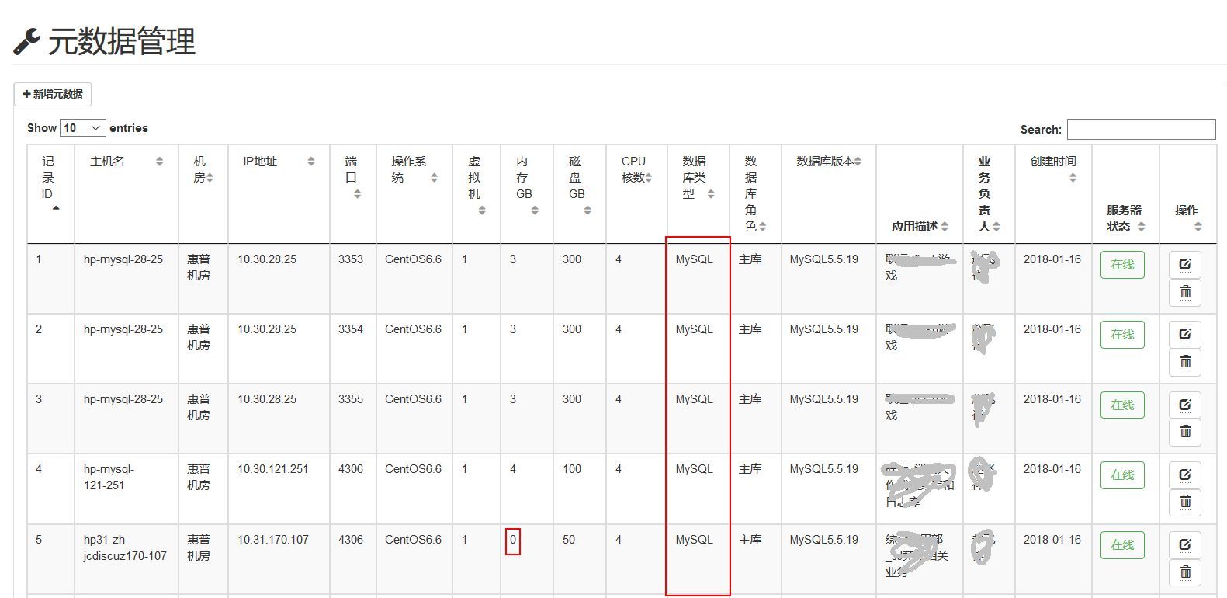Edit record 4 with the pencil icon

pyautogui.click(x=1185, y=475)
